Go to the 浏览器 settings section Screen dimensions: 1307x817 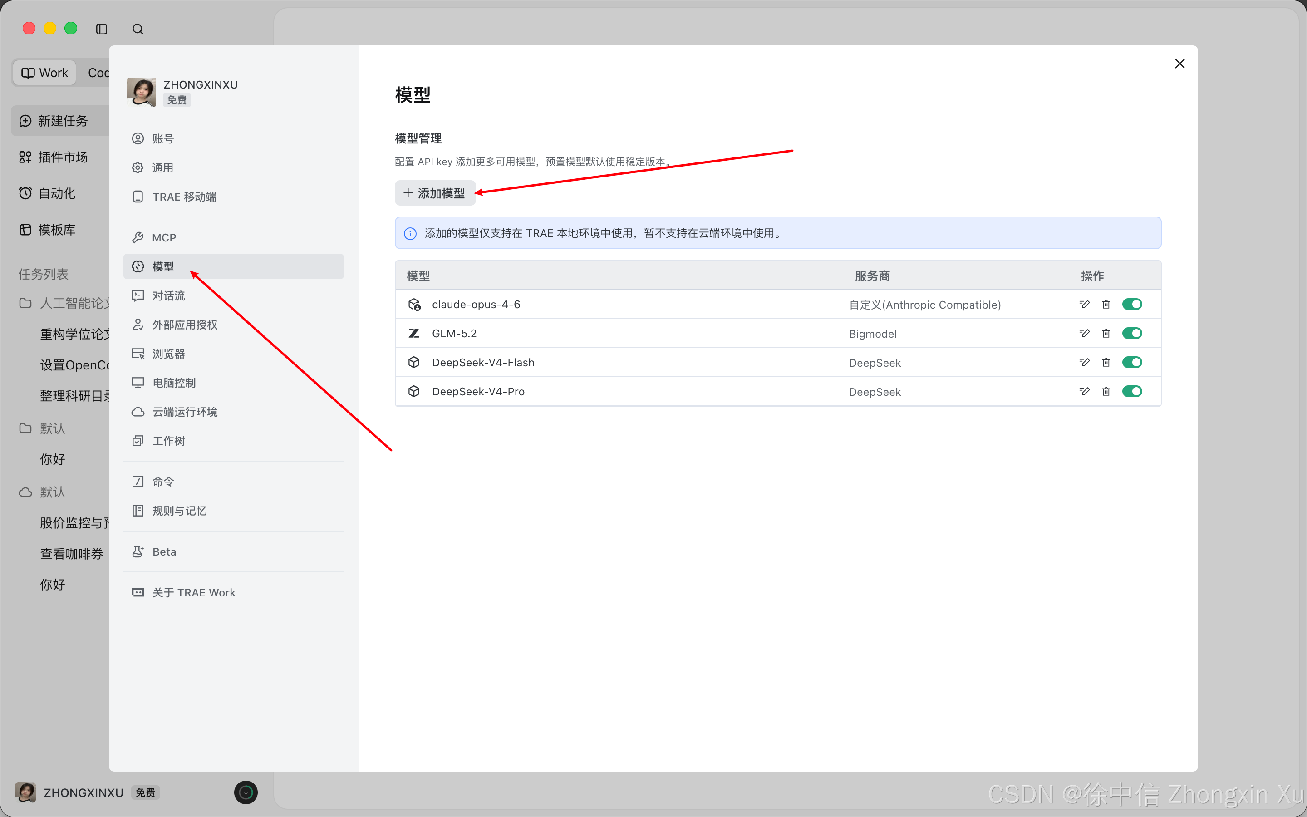(233, 354)
